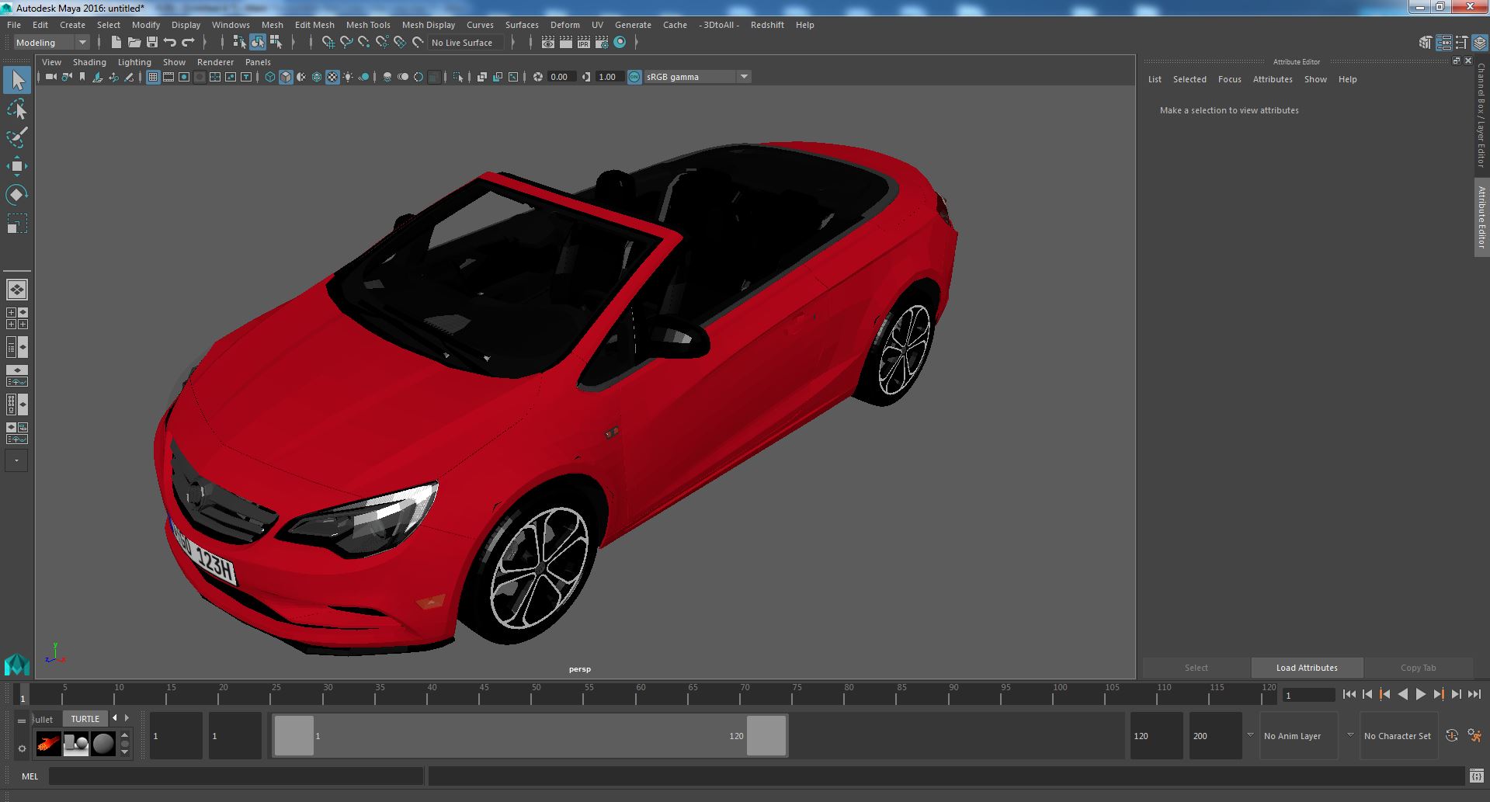Open the Render View window
This screenshot has width=1490, height=802.
click(x=547, y=43)
